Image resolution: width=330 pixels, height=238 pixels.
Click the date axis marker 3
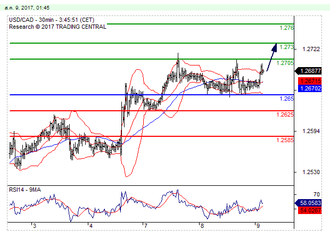coord(35,226)
